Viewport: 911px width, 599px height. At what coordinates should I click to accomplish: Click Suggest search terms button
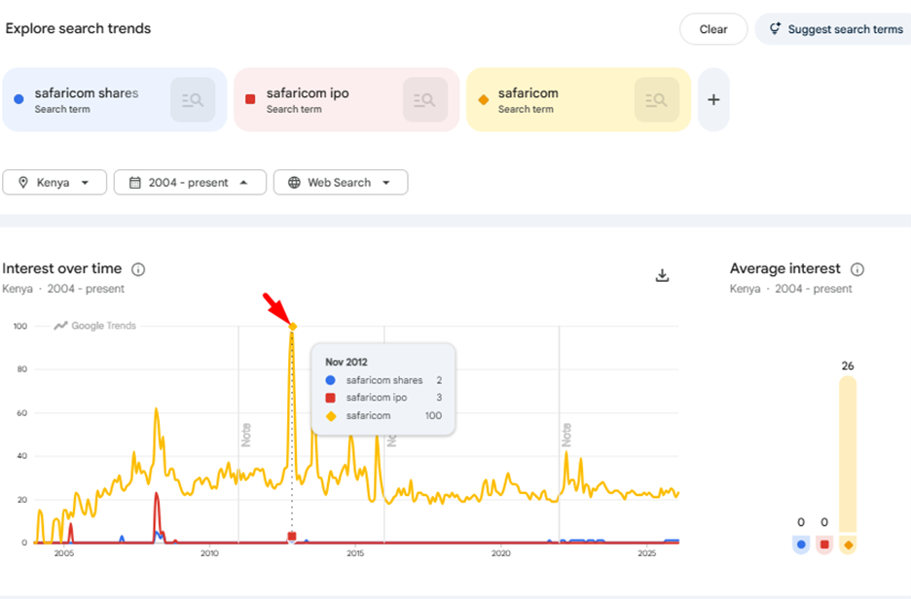pyautogui.click(x=834, y=29)
